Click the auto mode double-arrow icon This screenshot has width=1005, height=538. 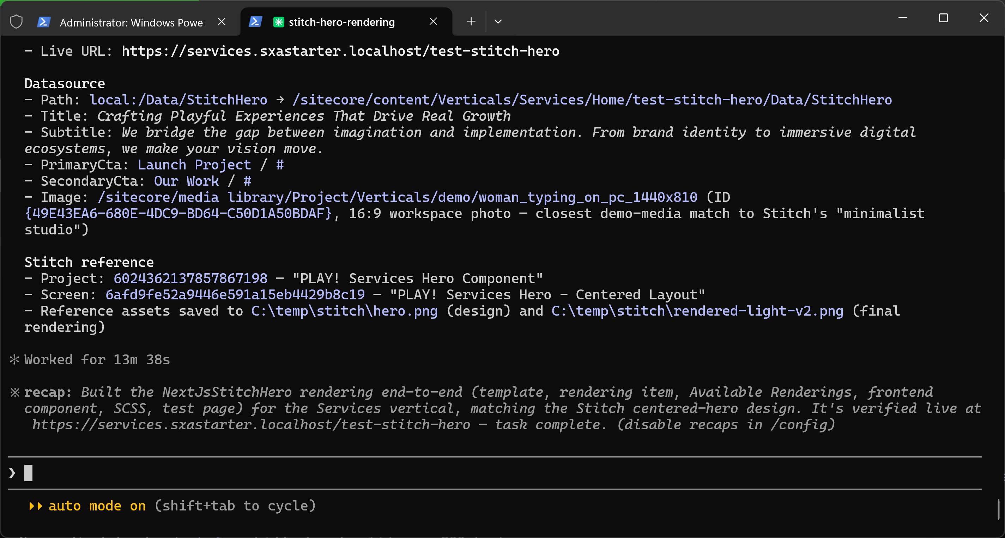[x=36, y=506]
